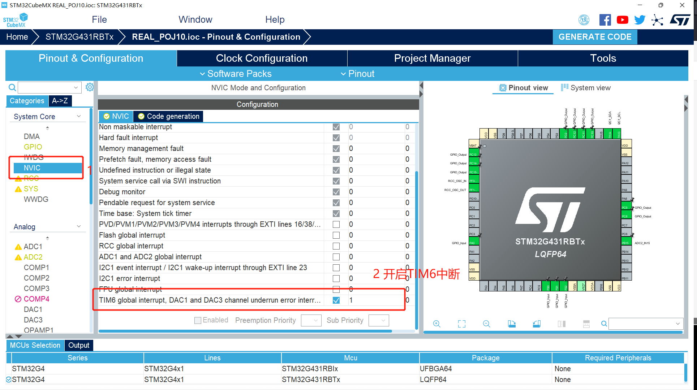
Task: Click the COMP4 disabled circle icon
Action: point(18,299)
